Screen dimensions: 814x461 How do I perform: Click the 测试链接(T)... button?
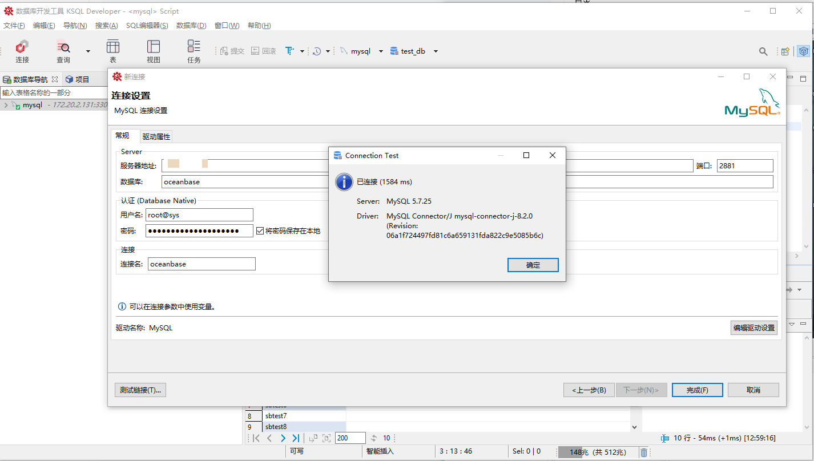click(140, 390)
